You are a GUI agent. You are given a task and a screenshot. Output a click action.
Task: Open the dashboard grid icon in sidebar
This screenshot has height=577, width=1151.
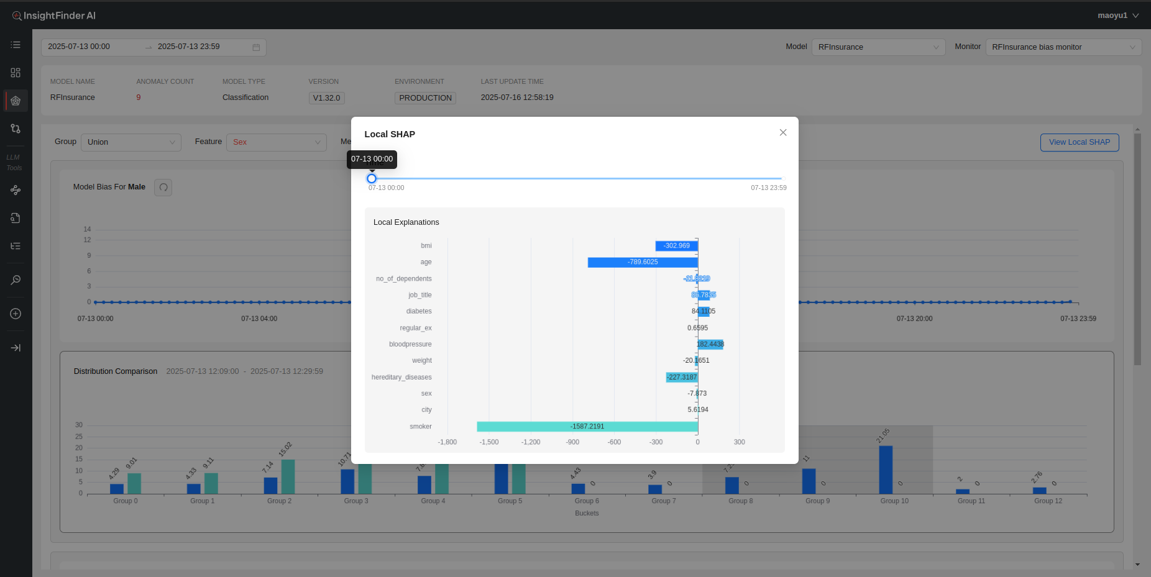point(16,73)
